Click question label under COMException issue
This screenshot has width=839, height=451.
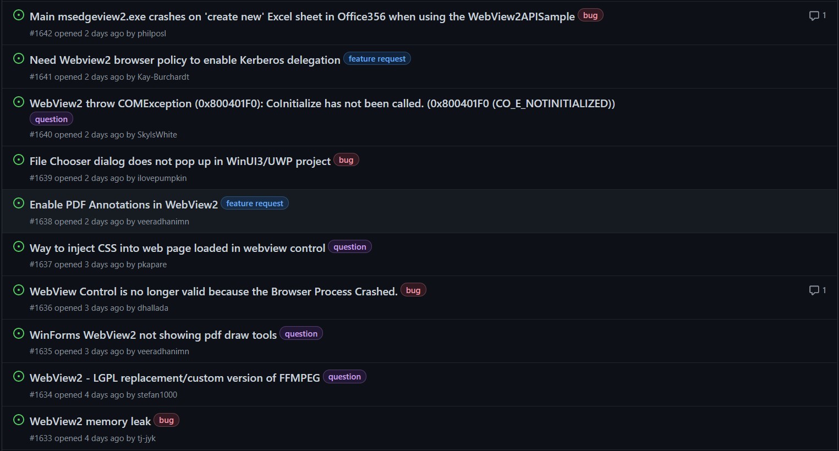51,119
